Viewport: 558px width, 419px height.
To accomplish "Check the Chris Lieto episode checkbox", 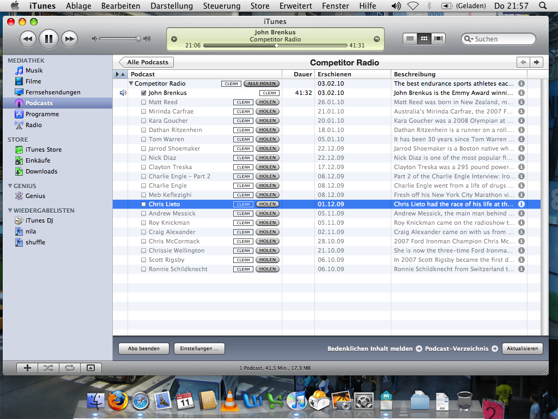I will click(144, 204).
